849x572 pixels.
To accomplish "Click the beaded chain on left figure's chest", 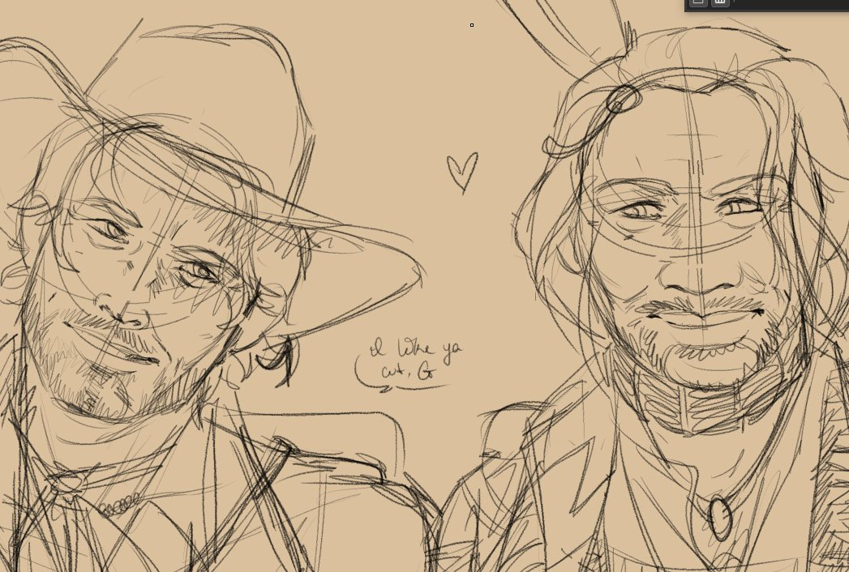I will pos(119,504).
